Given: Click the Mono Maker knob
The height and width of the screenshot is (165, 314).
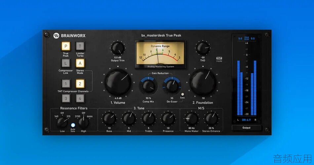Looking at the screenshot, I should point(191,119).
